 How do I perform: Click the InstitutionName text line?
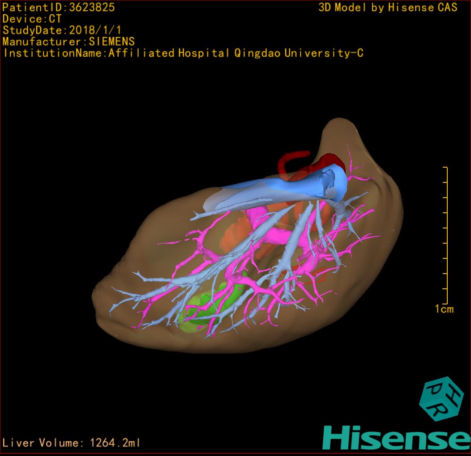[x=183, y=53]
